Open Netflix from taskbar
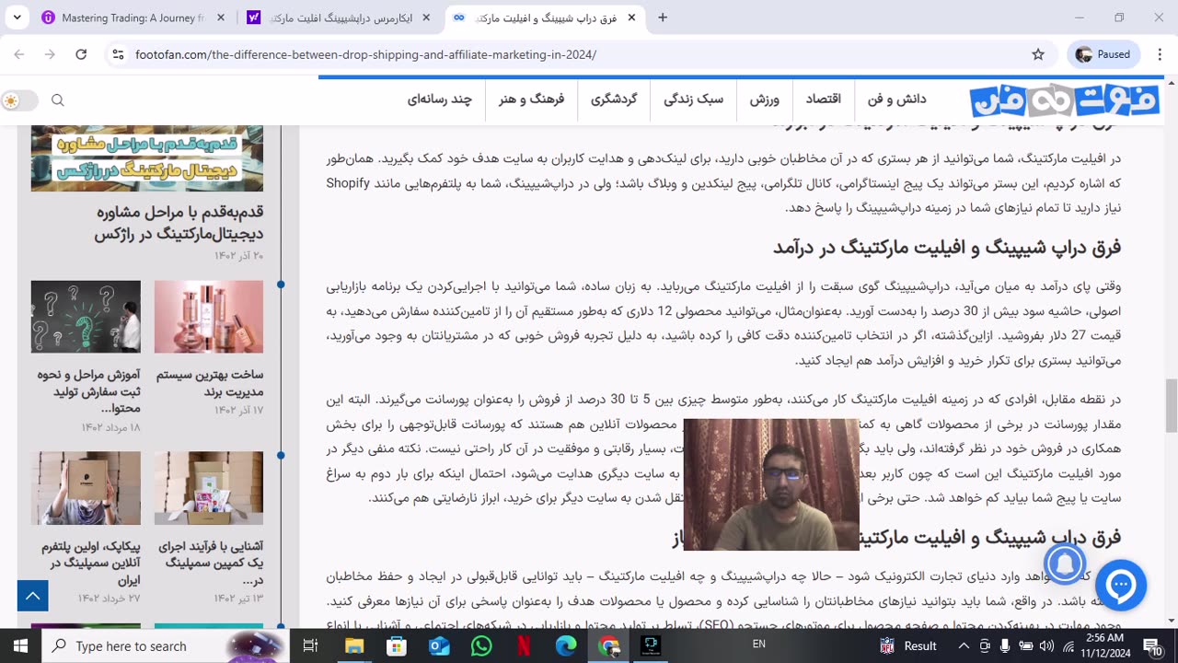The image size is (1178, 663). click(524, 646)
